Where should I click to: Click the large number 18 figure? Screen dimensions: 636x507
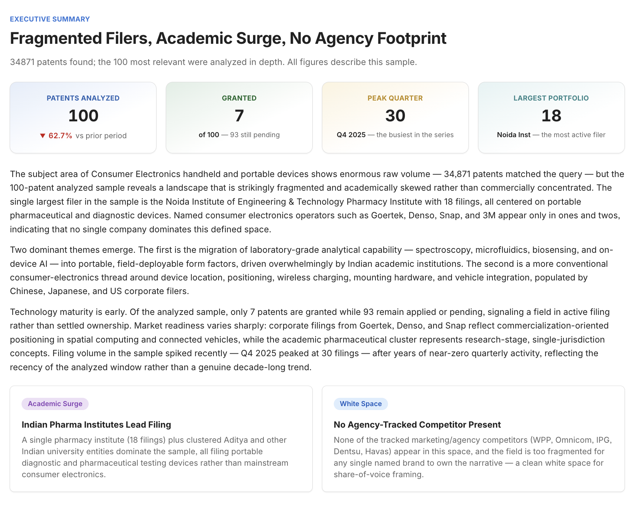551,116
